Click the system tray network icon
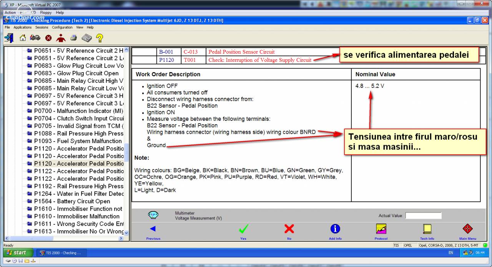The width and height of the screenshot is (492, 267). click(x=465, y=253)
